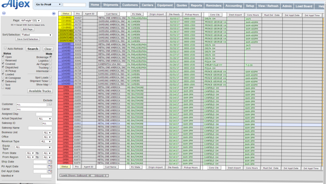Image resolution: width=326 pixels, height=184 pixels.
Task: Uncheck the Open status checkbox
Action: (x=3, y=57)
